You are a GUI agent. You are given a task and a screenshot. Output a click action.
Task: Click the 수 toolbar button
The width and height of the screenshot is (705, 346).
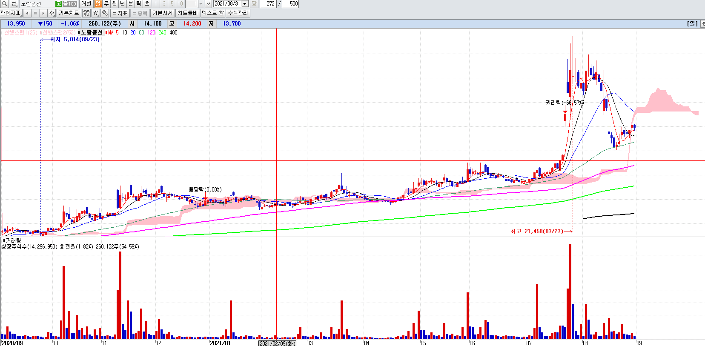(x=52, y=13)
